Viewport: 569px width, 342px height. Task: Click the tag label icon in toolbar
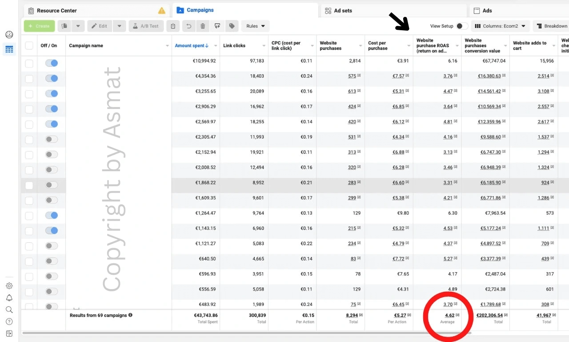232,26
